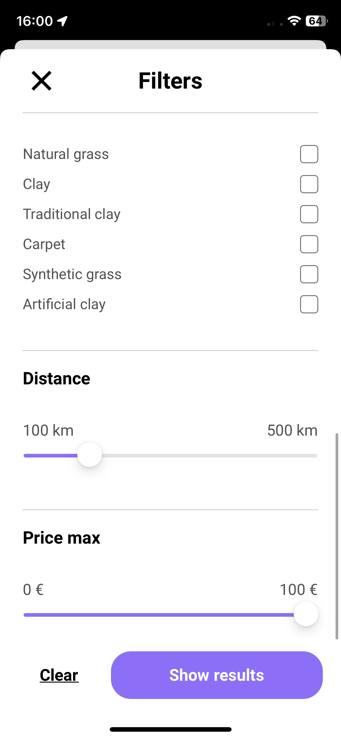The image size is (341, 739).
Task: Tap the Show results button
Action: [x=217, y=675]
